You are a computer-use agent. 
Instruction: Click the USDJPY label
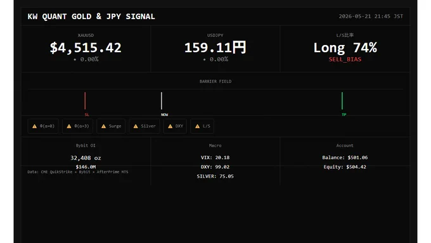pyautogui.click(x=215, y=36)
